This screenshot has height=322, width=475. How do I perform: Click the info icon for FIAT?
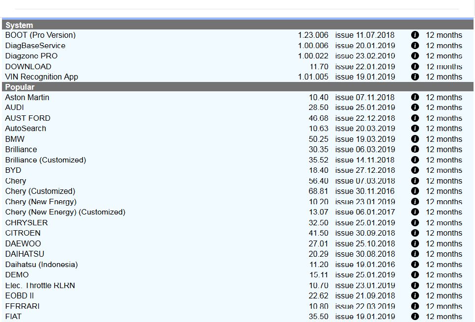(x=415, y=316)
